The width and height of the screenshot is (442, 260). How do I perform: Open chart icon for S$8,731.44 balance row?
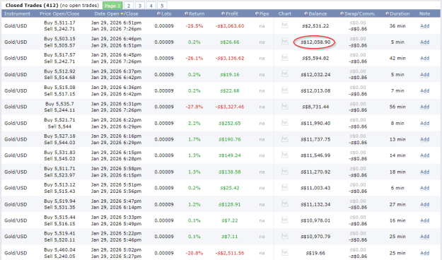pyautogui.click(x=285, y=107)
